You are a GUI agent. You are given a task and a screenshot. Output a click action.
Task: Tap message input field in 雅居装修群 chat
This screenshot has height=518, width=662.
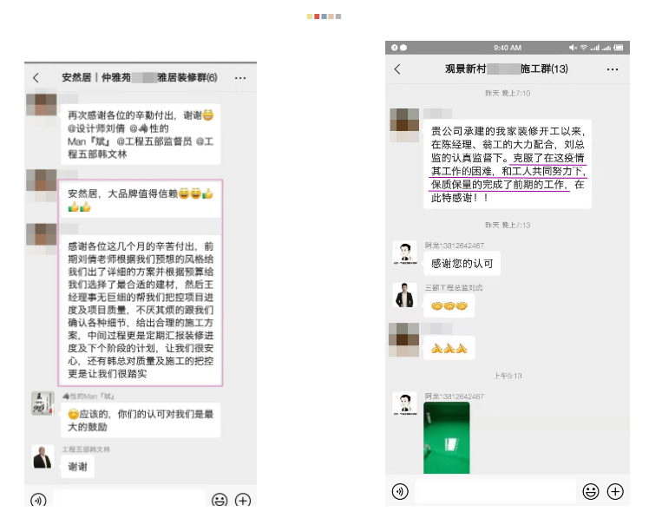coord(128,498)
